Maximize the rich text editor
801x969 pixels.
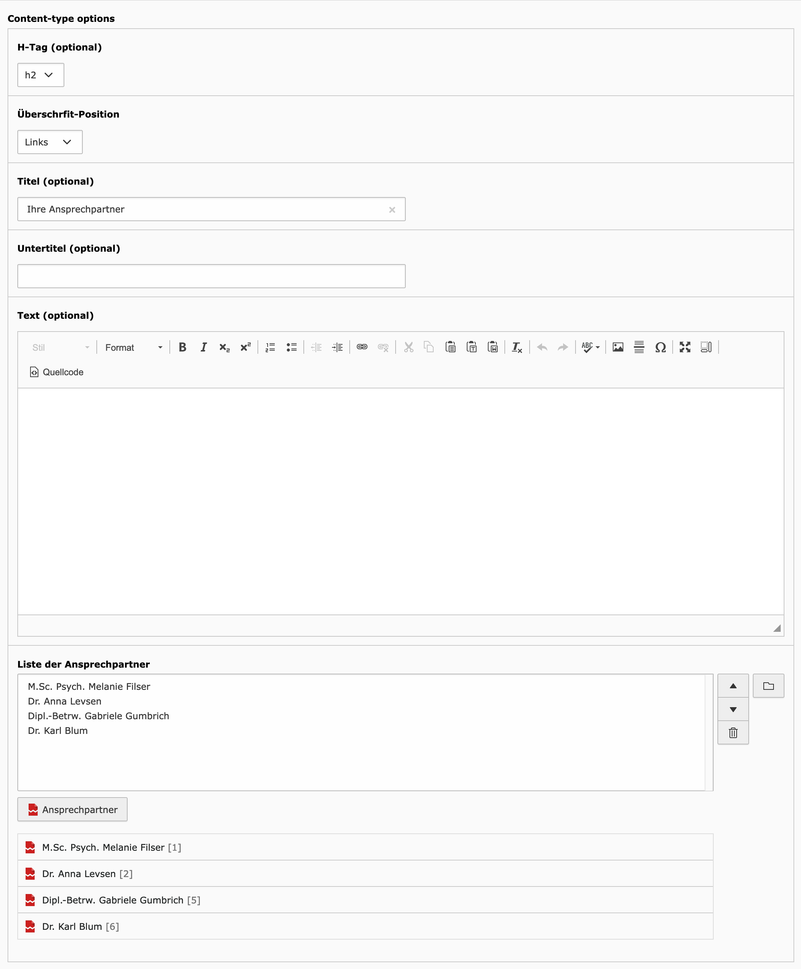(x=685, y=347)
